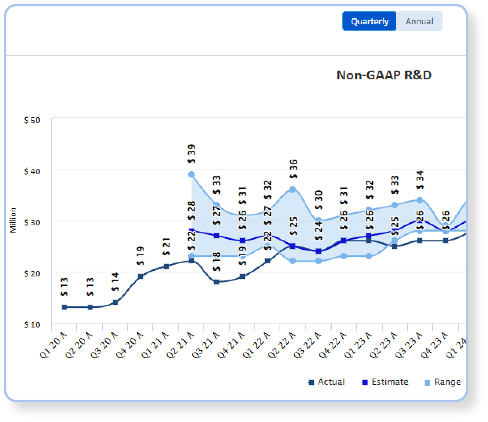Image resolution: width=488 pixels, height=422 pixels.
Task: Click the Q4 20 A x-axis label
Action: point(130,345)
